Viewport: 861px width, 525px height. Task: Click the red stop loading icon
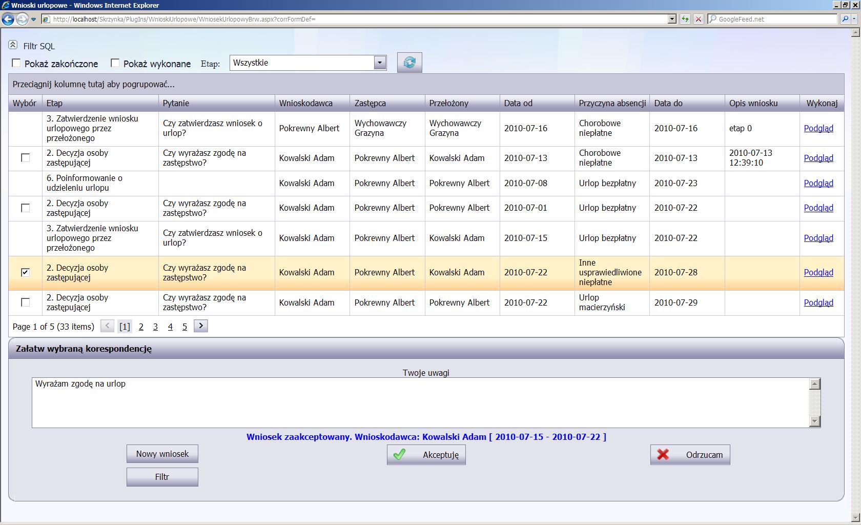(x=698, y=19)
